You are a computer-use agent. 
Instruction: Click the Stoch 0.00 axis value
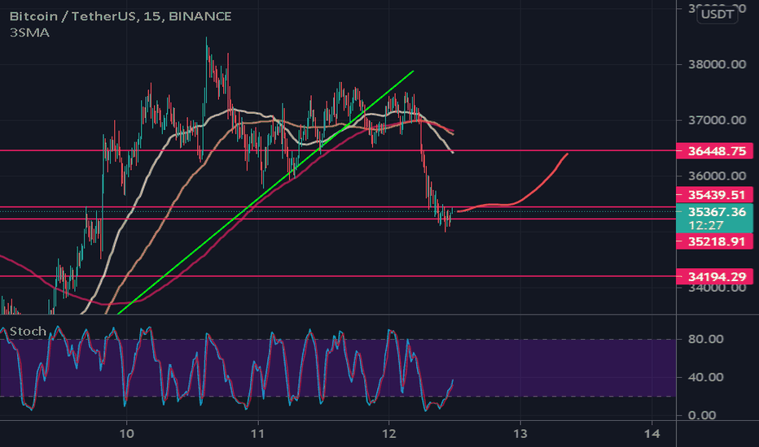point(702,415)
